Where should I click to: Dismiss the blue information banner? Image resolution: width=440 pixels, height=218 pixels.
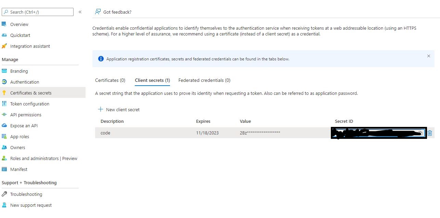[x=429, y=56]
